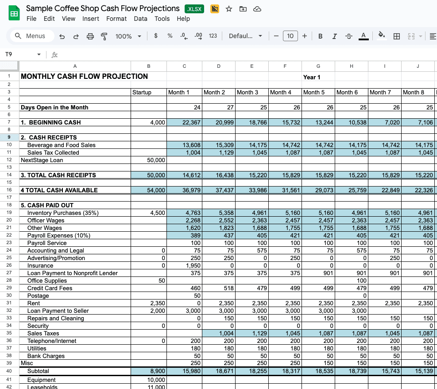437x389 pixels.
Task: Activate the paint format roller icon
Action: click(x=104, y=36)
